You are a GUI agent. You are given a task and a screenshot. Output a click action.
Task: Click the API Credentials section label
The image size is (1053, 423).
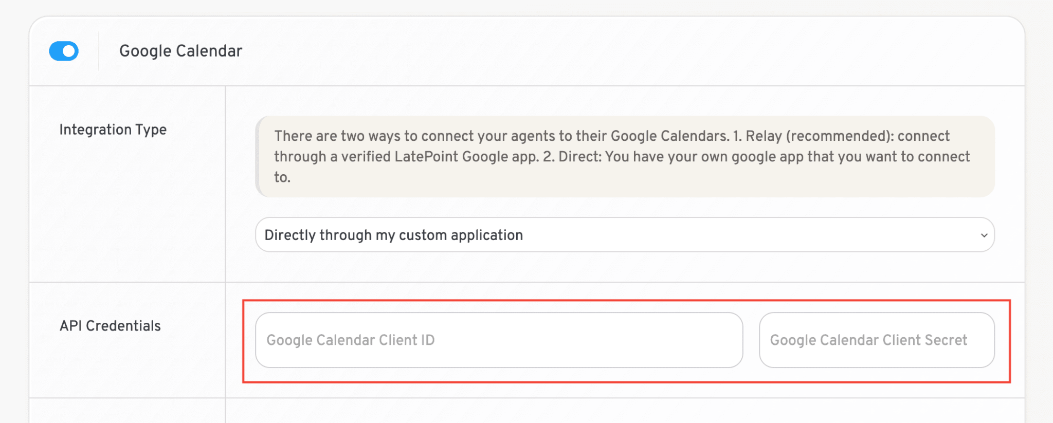pyautogui.click(x=111, y=325)
